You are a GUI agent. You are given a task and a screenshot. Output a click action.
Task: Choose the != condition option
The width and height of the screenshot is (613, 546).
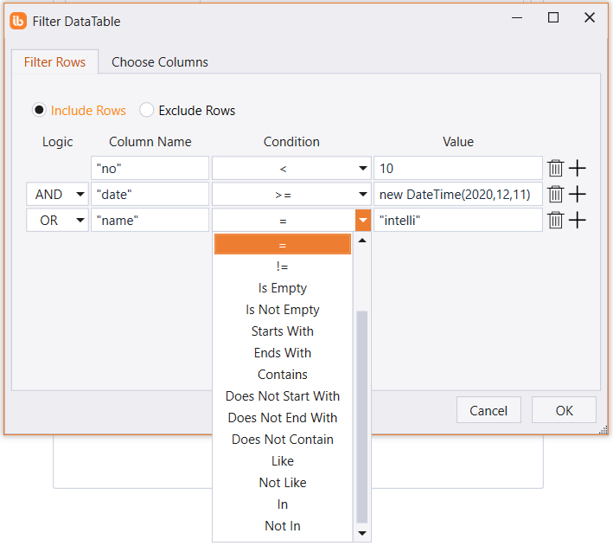[282, 267]
